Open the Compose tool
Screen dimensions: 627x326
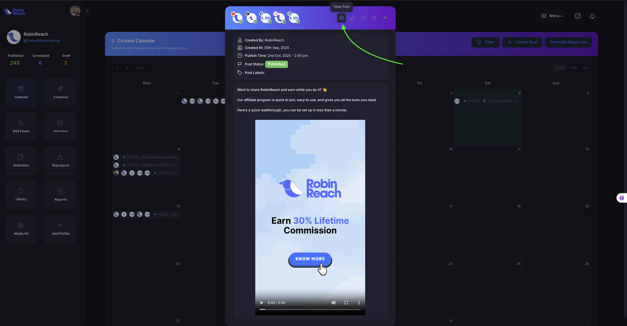(60, 92)
